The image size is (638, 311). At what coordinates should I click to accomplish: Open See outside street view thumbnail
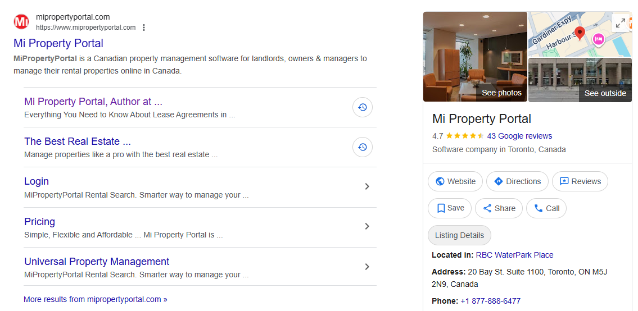coord(580,80)
